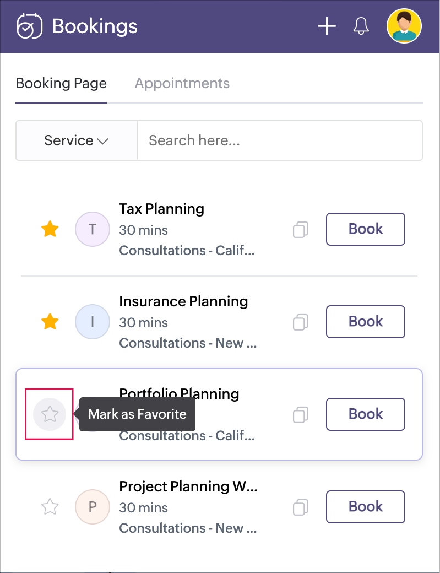Image resolution: width=440 pixels, height=573 pixels.
Task: Copy the Tax Planning booking link
Action: coord(300,229)
